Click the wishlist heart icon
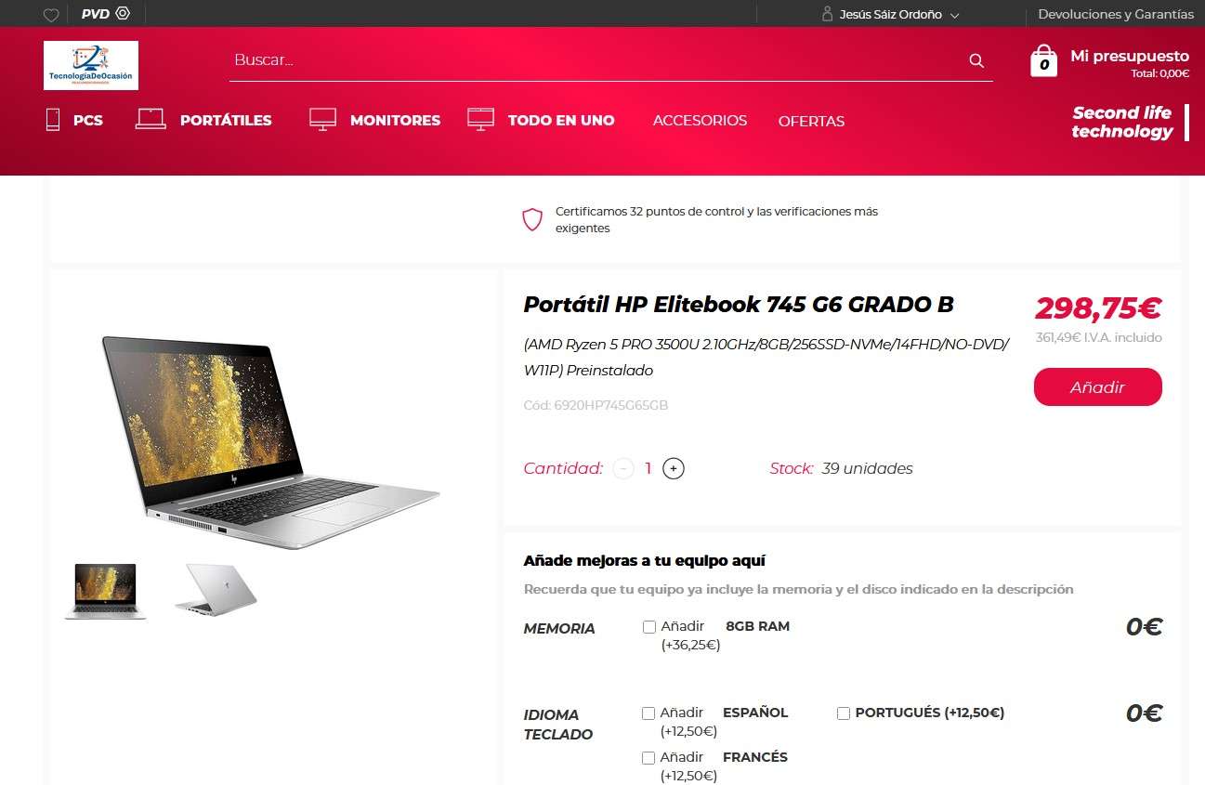 (x=51, y=15)
